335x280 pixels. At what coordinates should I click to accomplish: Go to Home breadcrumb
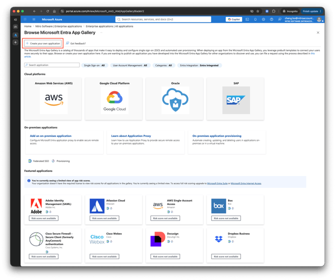(28, 26)
